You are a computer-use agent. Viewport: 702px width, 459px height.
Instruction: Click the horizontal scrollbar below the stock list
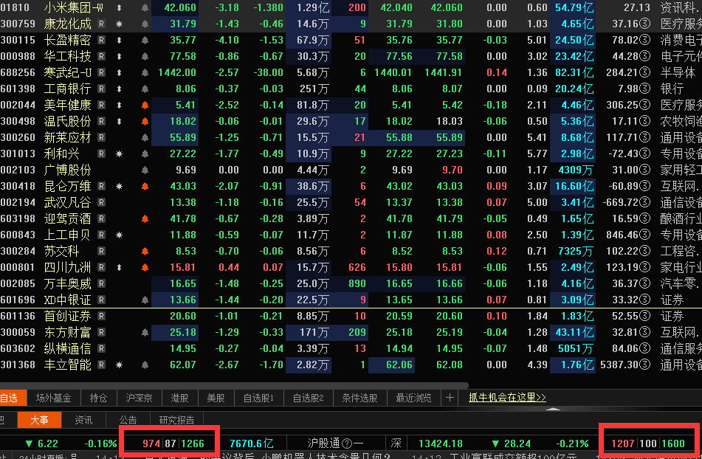click(234, 384)
